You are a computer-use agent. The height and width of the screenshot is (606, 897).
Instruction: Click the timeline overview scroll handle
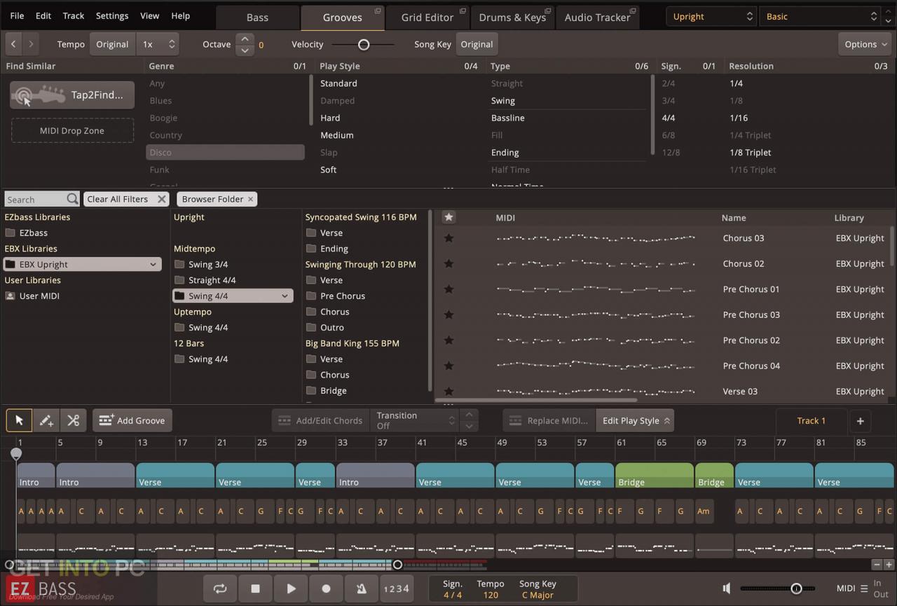(x=397, y=565)
